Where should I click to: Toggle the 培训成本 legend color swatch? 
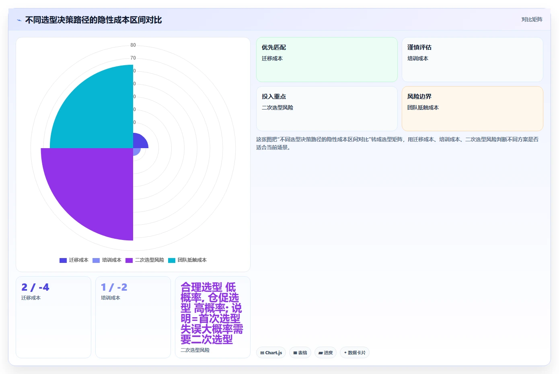[x=96, y=260]
